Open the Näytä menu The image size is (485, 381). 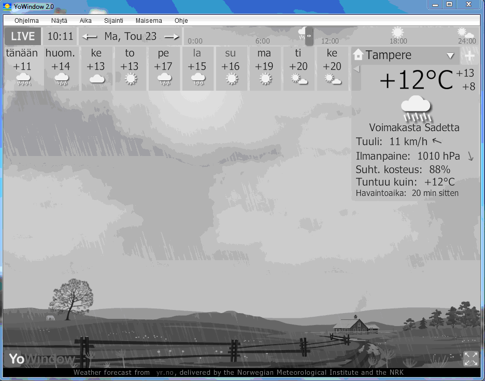point(59,20)
